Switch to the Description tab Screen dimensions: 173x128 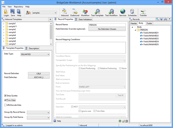click(32, 48)
